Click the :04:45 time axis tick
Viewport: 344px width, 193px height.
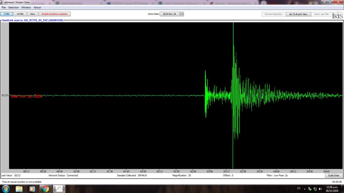click(326, 172)
